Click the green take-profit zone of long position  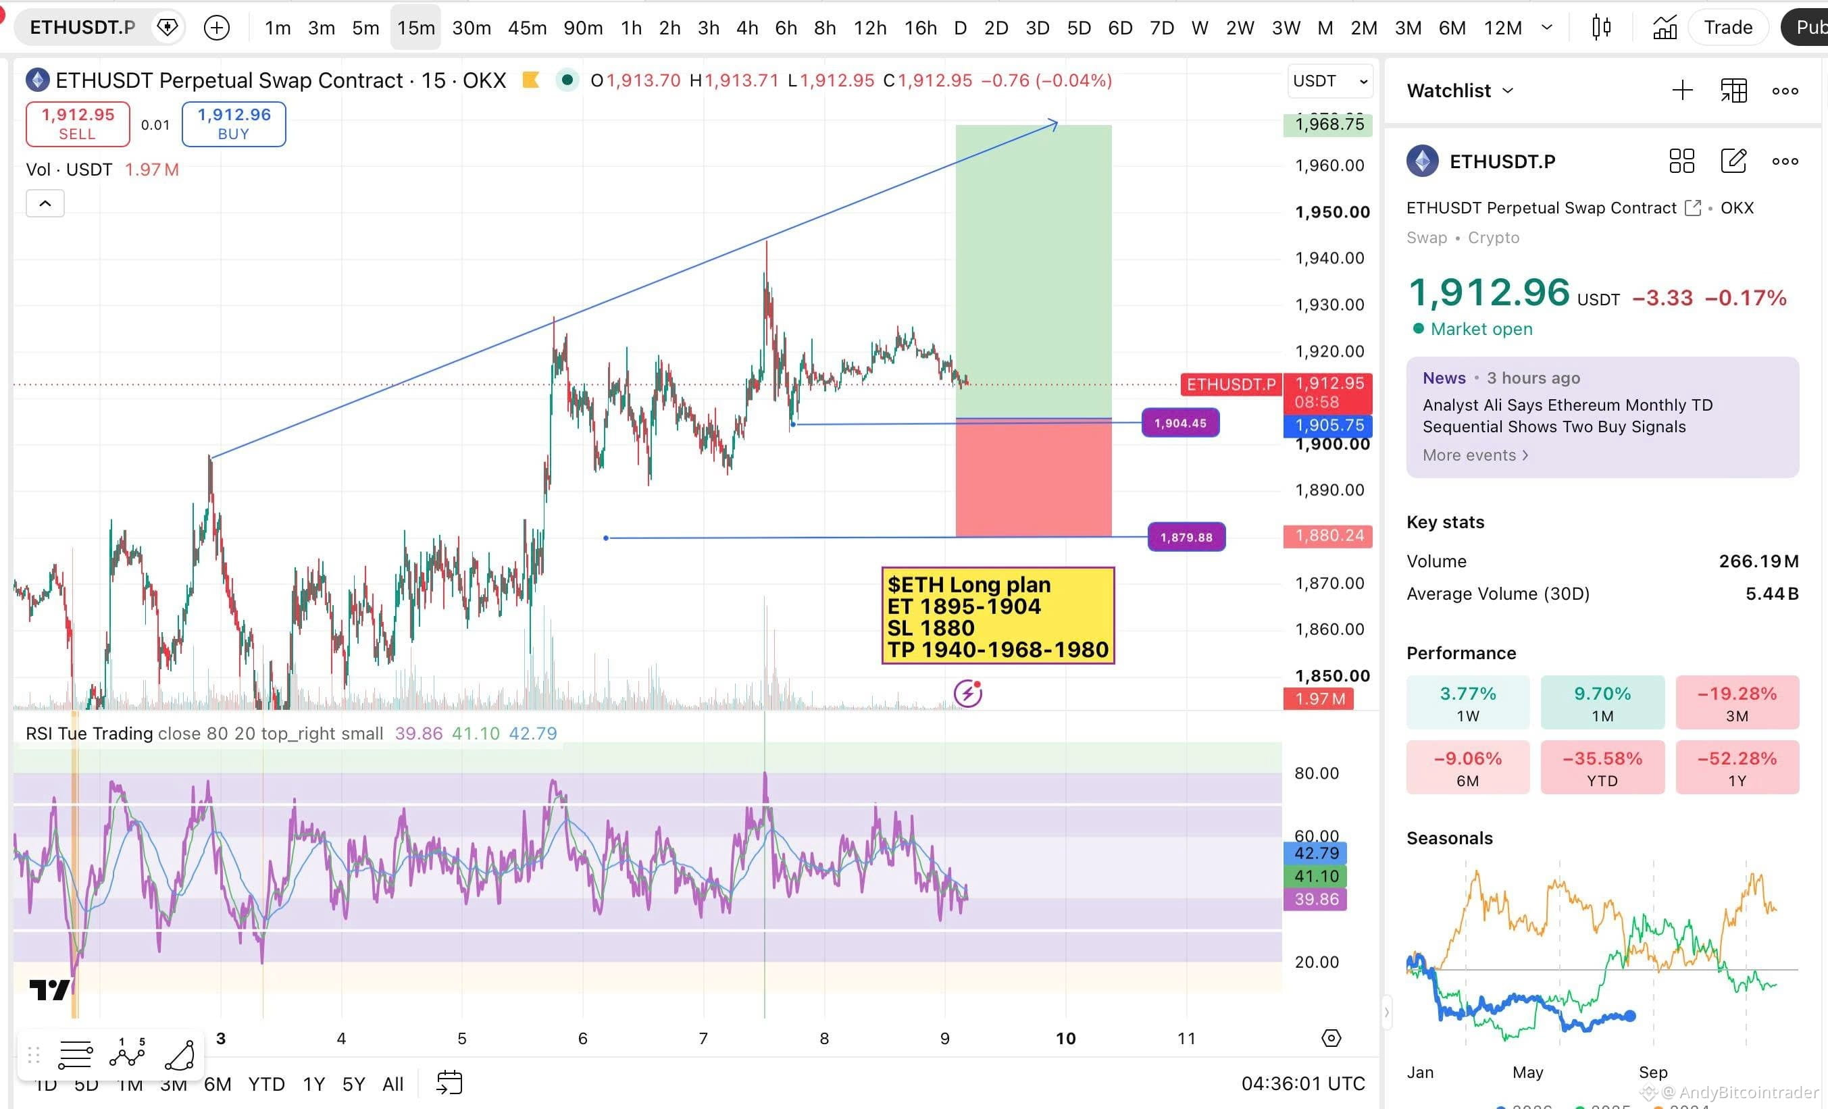coord(1034,272)
